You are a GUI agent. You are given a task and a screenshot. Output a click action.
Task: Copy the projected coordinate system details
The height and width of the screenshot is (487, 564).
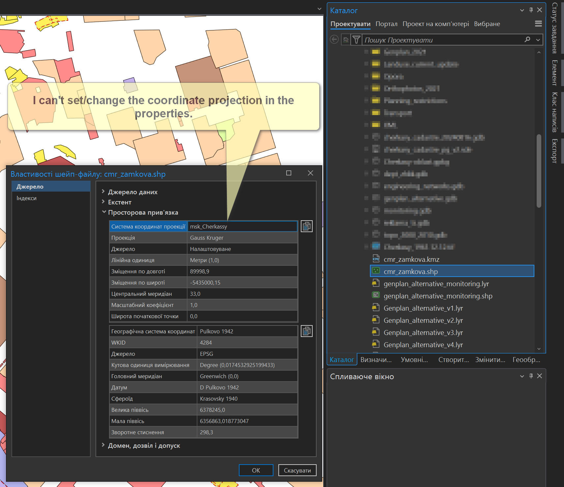pos(306,226)
